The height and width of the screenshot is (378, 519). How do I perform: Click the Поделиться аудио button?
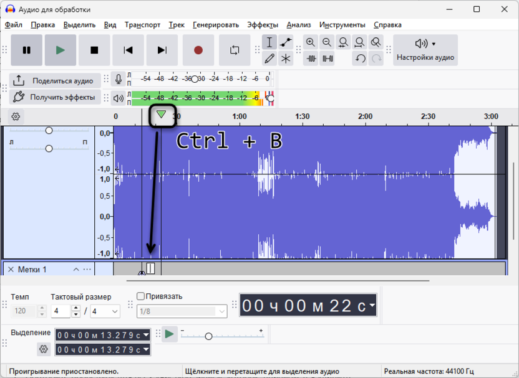(x=55, y=80)
